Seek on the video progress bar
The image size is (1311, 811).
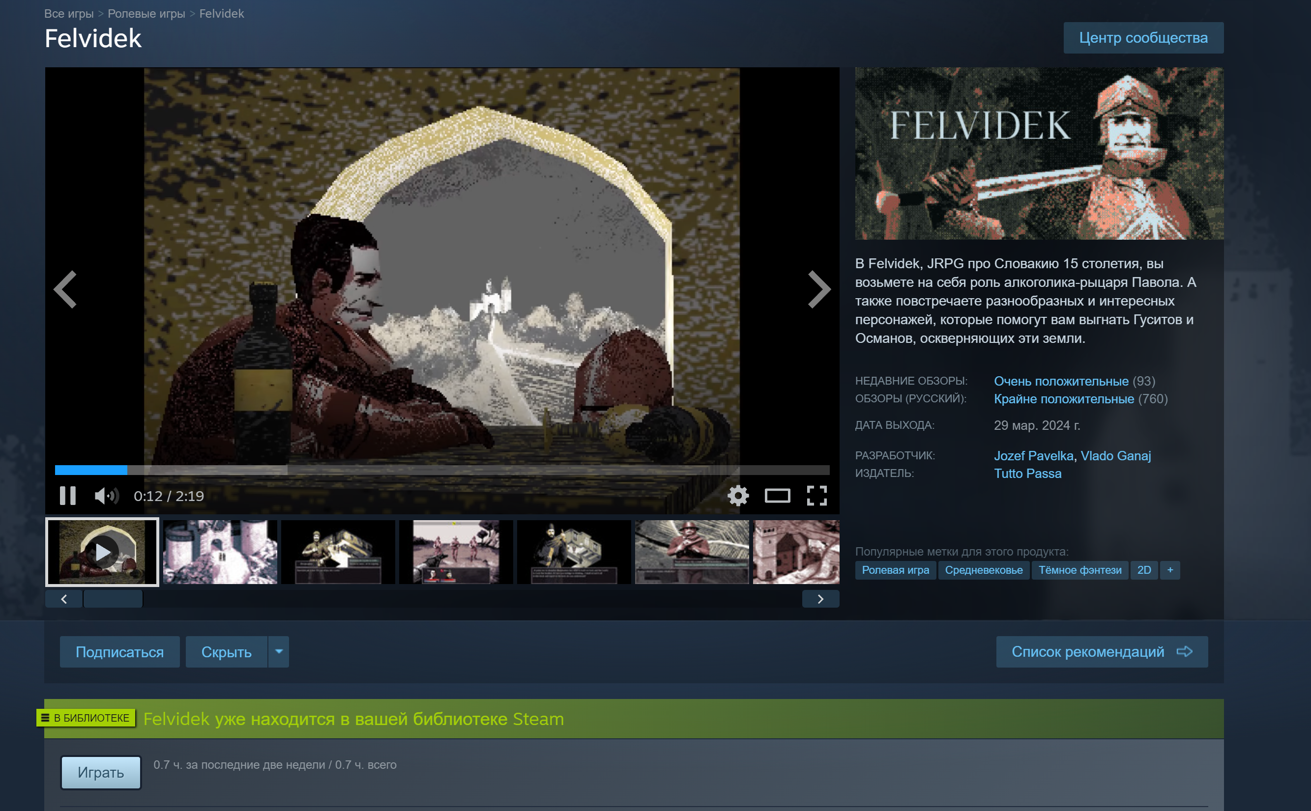(442, 470)
